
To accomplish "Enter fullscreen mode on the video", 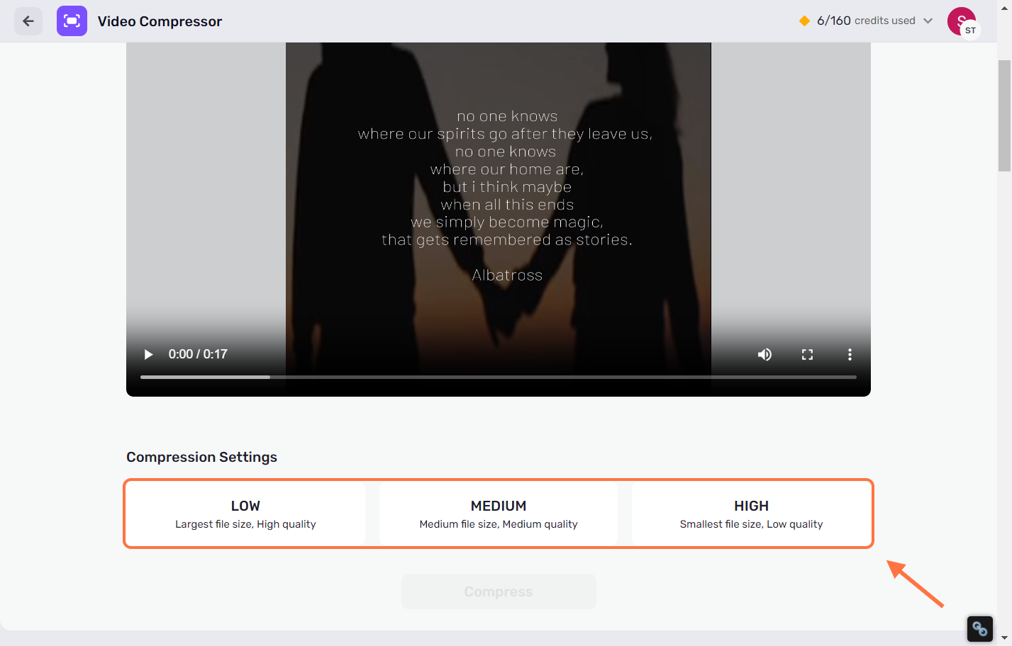I will pos(807,354).
